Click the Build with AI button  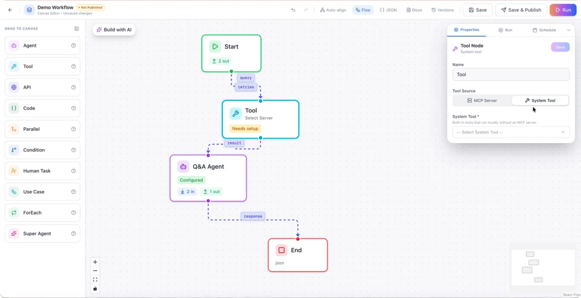(x=114, y=30)
